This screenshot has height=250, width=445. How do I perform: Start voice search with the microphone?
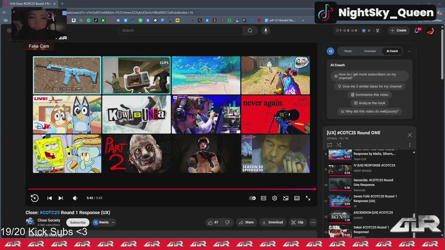pos(266,31)
